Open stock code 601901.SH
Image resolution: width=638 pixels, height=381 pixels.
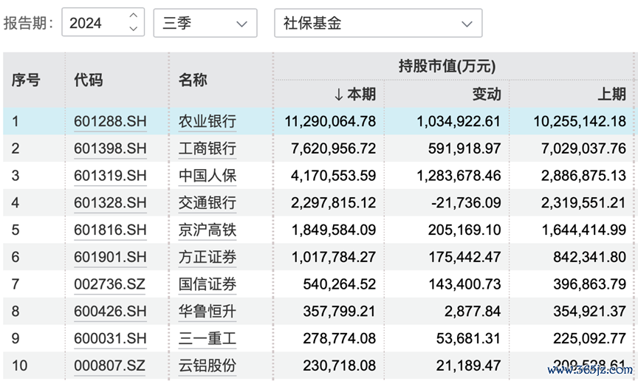(x=110, y=257)
